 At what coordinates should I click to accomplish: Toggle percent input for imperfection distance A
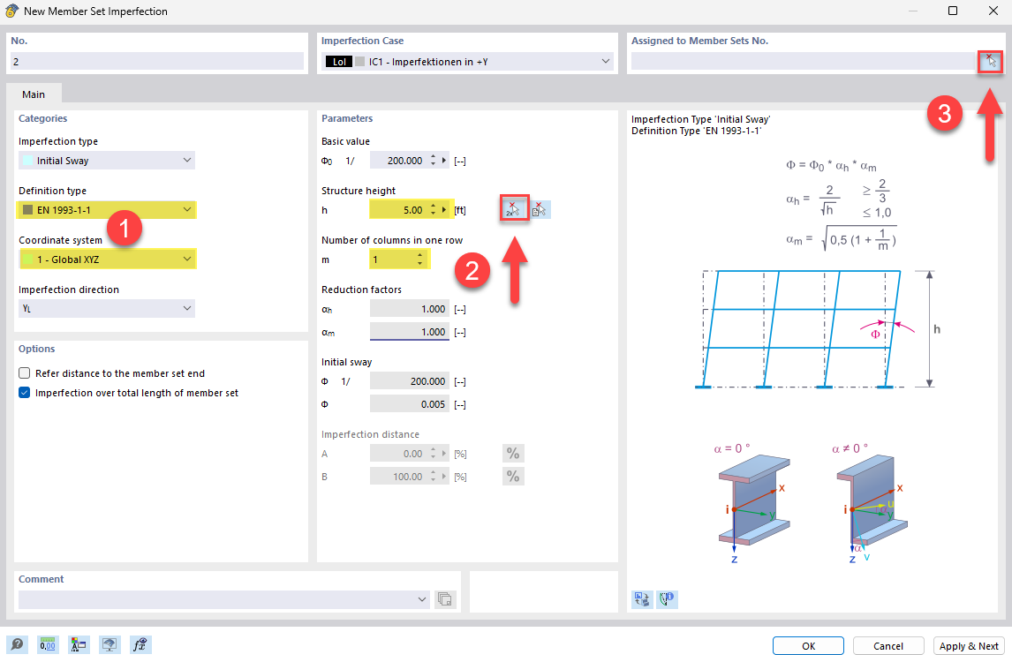click(513, 453)
